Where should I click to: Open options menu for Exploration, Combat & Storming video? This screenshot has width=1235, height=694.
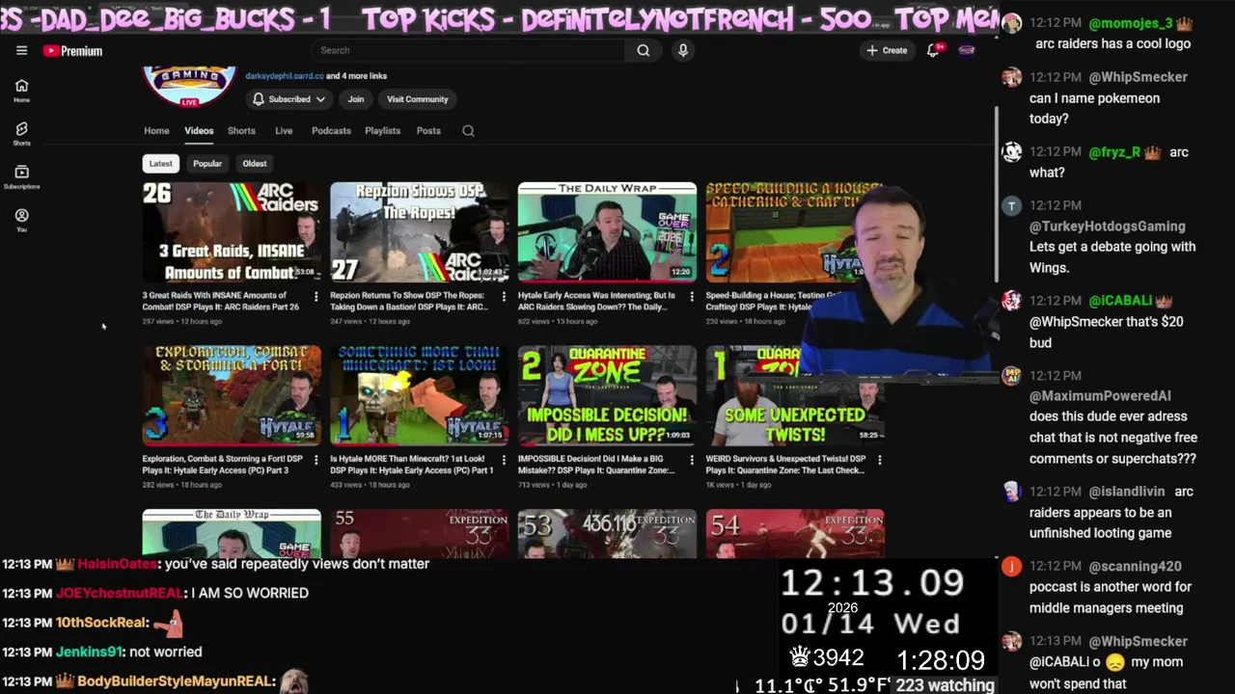coord(316,460)
